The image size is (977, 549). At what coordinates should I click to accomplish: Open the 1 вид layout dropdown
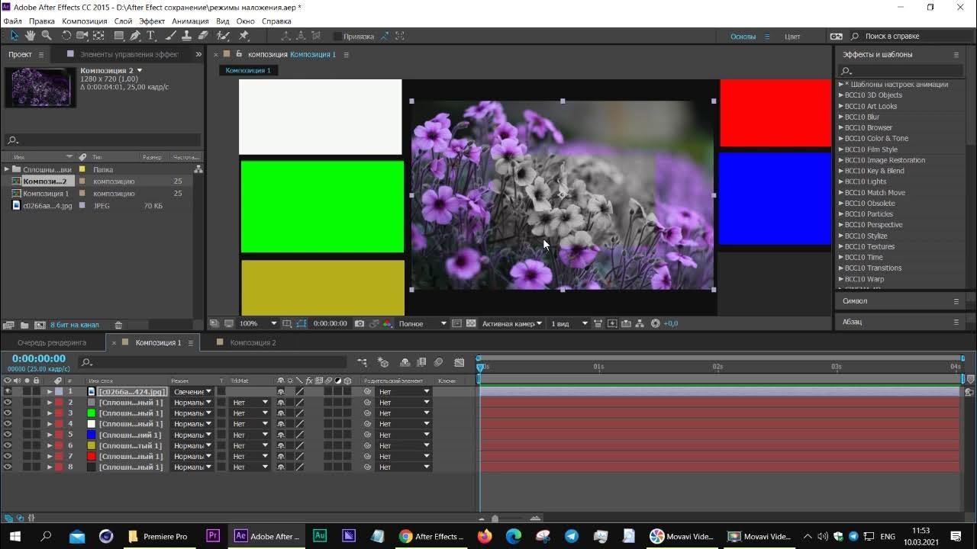click(x=569, y=323)
